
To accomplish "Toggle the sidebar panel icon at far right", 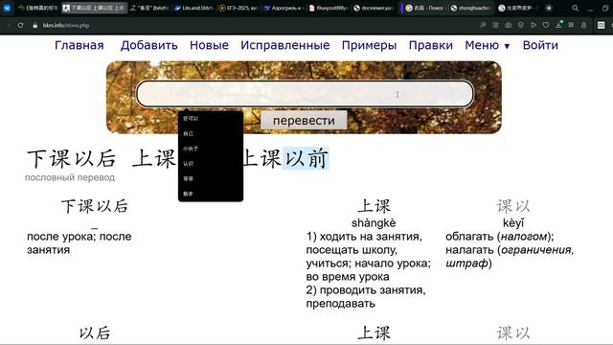I will click(x=602, y=25).
